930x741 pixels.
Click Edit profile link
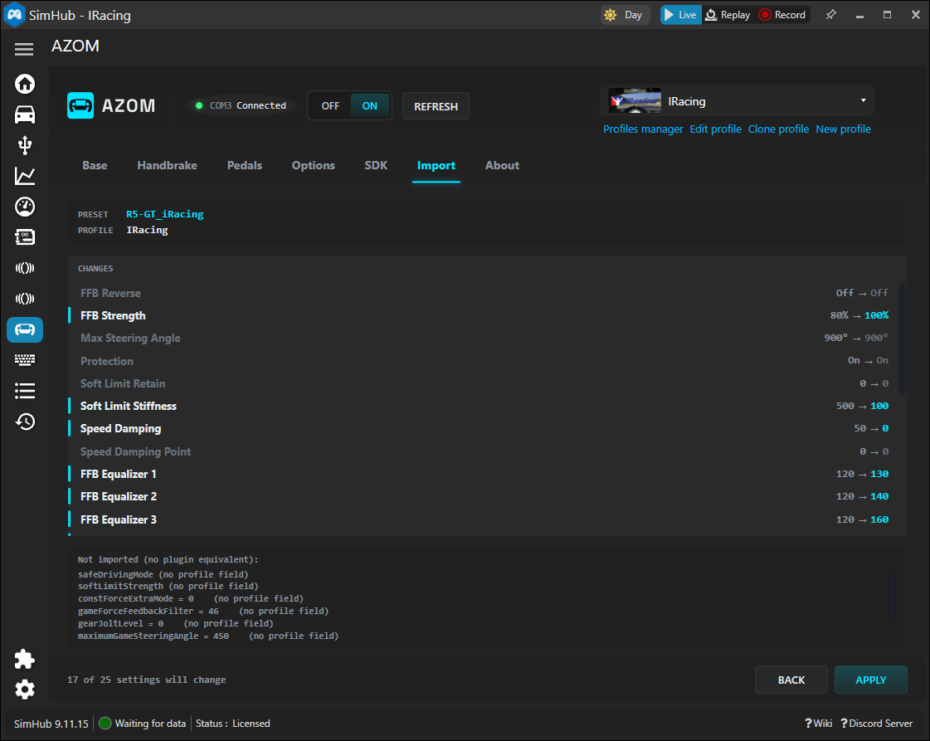(715, 129)
